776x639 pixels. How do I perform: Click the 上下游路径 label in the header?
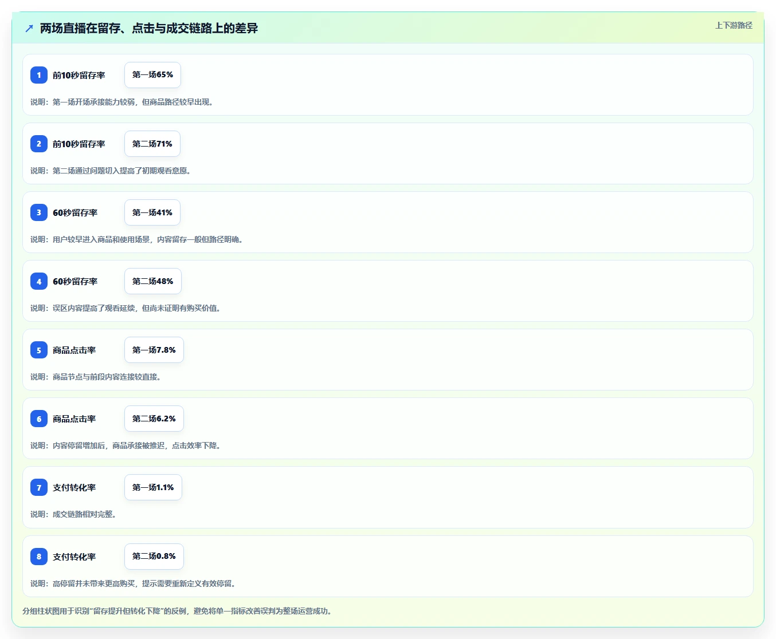point(734,25)
